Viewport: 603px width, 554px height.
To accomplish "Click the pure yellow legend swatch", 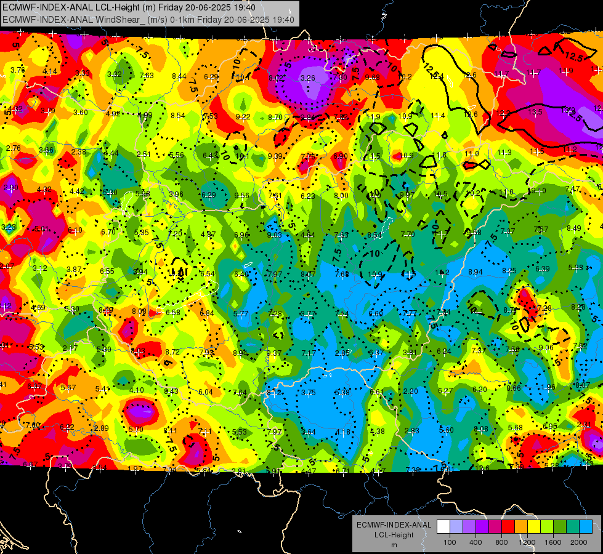I will click(x=534, y=527).
